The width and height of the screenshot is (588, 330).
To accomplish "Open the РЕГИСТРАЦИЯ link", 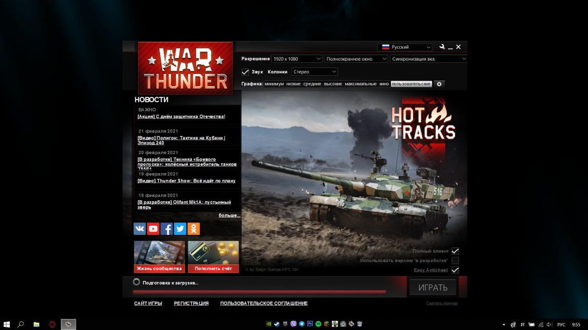I will pyautogui.click(x=191, y=303).
